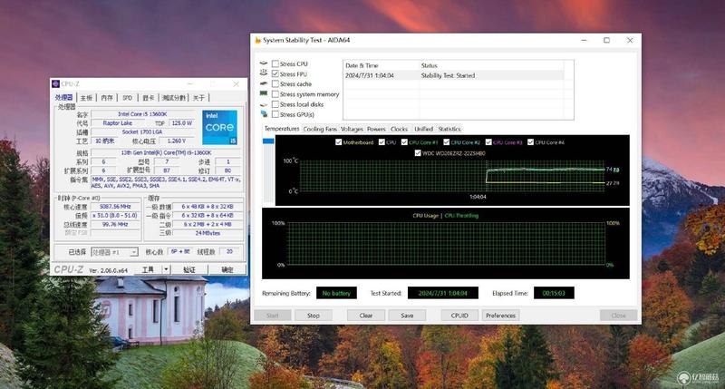Toggle the CPU Core #1 graph checkbox
The image size is (725, 389).
[x=404, y=142]
